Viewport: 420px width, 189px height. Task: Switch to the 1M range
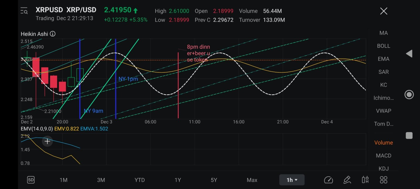(x=64, y=180)
